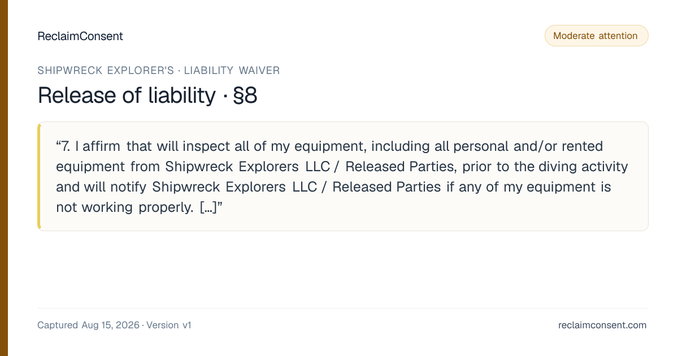Expand the truncated quote ellipsis […]
This screenshot has height=356, width=678.
[208, 207]
